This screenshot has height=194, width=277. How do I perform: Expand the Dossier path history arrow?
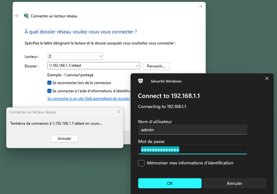click(x=137, y=66)
